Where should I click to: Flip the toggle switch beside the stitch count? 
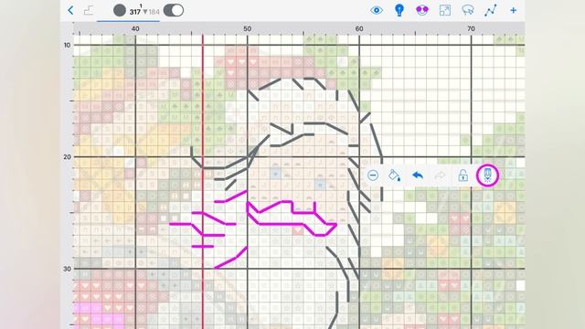(x=174, y=10)
